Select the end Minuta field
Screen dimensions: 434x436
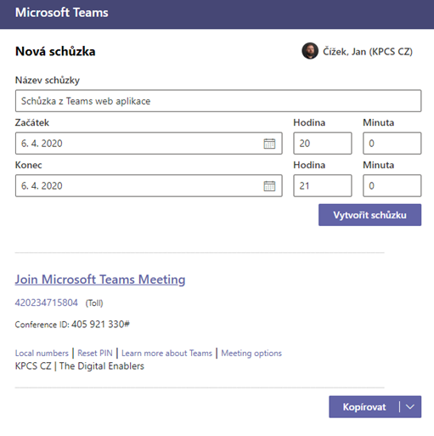coord(392,186)
